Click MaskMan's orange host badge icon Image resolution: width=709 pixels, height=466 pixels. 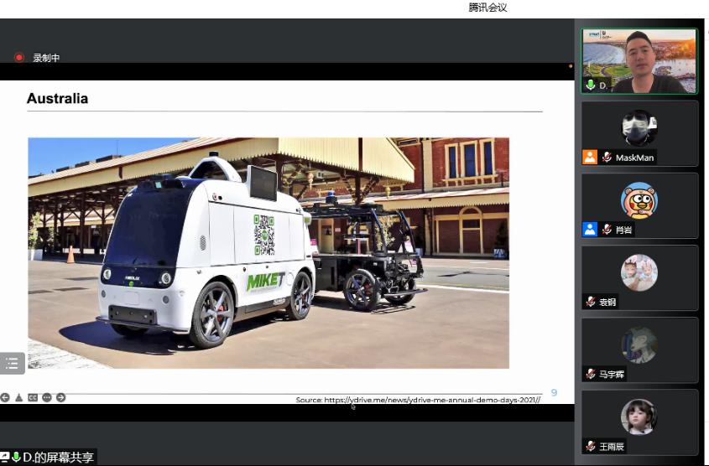590,157
